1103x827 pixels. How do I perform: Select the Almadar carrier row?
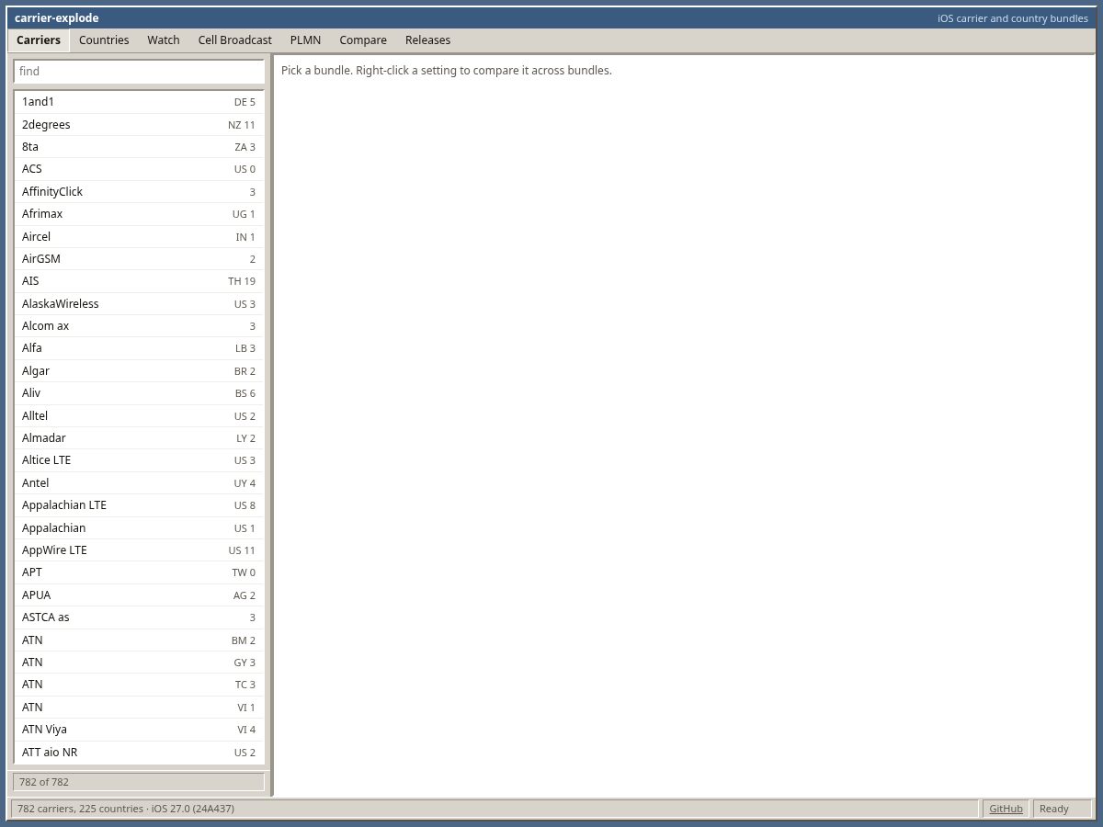[139, 438]
